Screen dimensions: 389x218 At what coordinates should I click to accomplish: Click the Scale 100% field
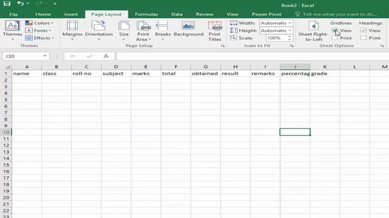coord(276,38)
